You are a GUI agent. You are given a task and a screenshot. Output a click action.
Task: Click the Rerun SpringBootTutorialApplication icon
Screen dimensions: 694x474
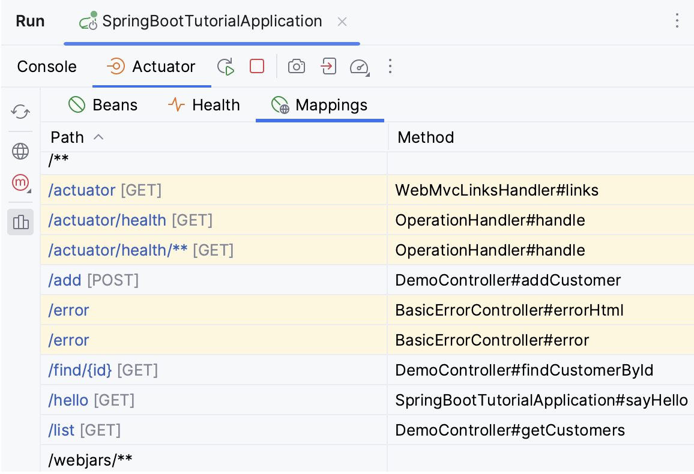pyautogui.click(x=226, y=67)
